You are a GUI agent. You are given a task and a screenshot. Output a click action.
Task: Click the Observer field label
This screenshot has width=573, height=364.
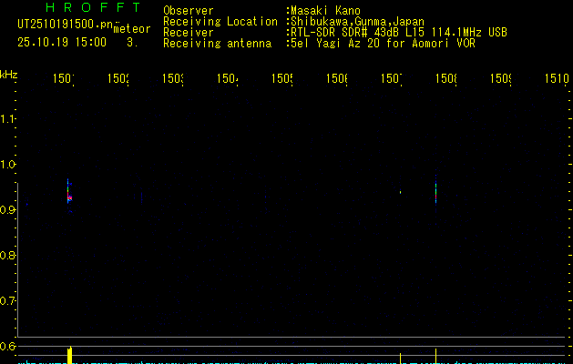tap(189, 11)
